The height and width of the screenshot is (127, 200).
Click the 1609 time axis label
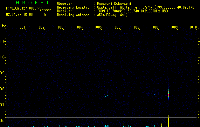point(174,27)
